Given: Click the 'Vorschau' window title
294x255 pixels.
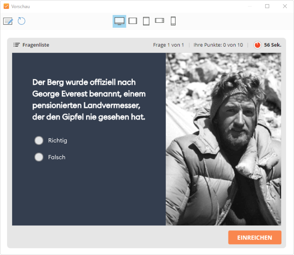Looking at the screenshot, I should [x=21, y=6].
